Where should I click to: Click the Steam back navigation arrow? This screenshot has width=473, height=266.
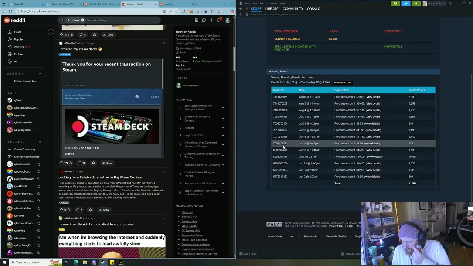coord(241,9)
